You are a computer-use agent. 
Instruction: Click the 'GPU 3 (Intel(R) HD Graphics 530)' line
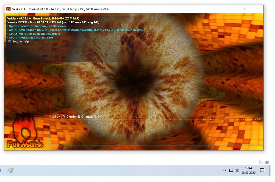(x=30, y=37)
